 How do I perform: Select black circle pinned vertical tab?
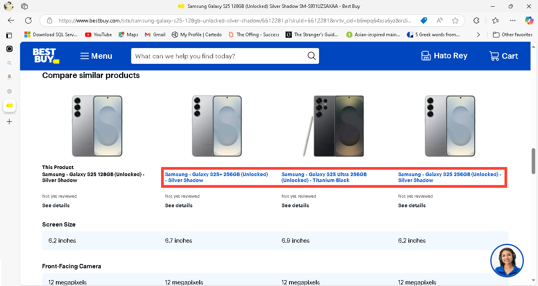(9, 49)
